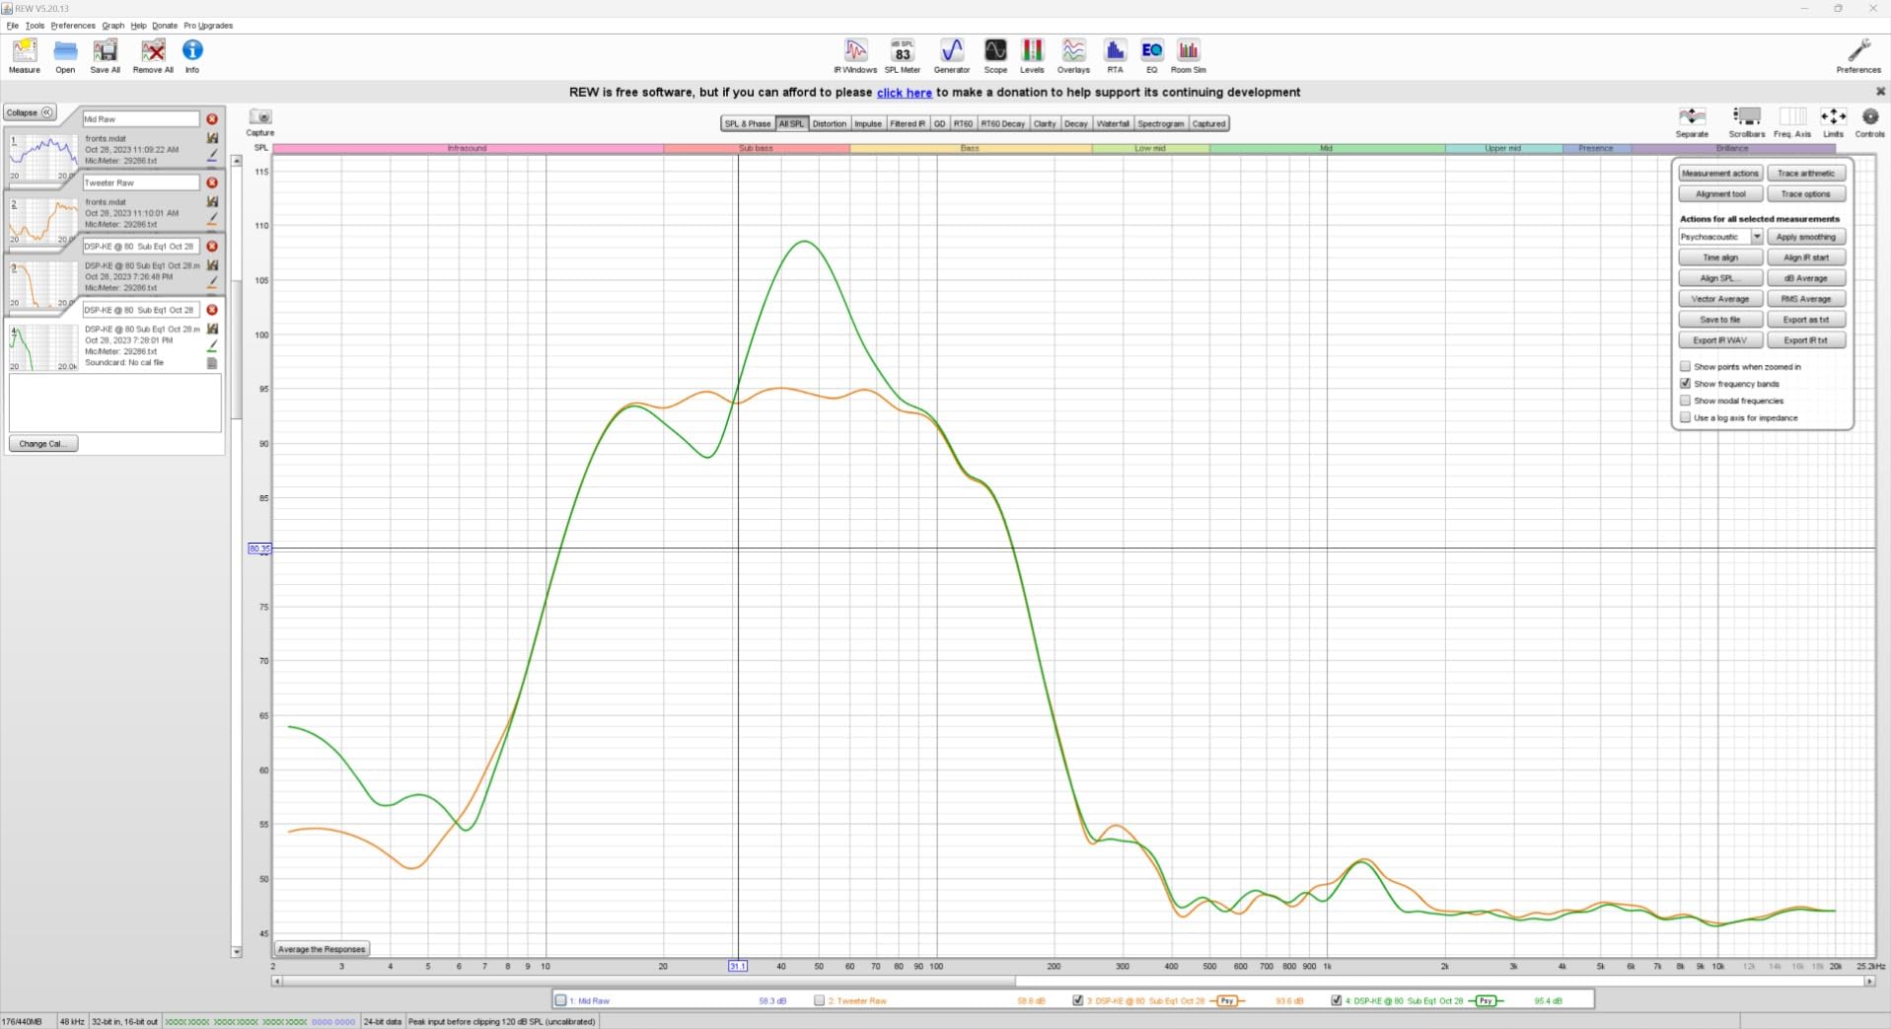Image resolution: width=1891 pixels, height=1029 pixels.
Task: Switch to SPL & Phase tab
Action: pos(748,123)
